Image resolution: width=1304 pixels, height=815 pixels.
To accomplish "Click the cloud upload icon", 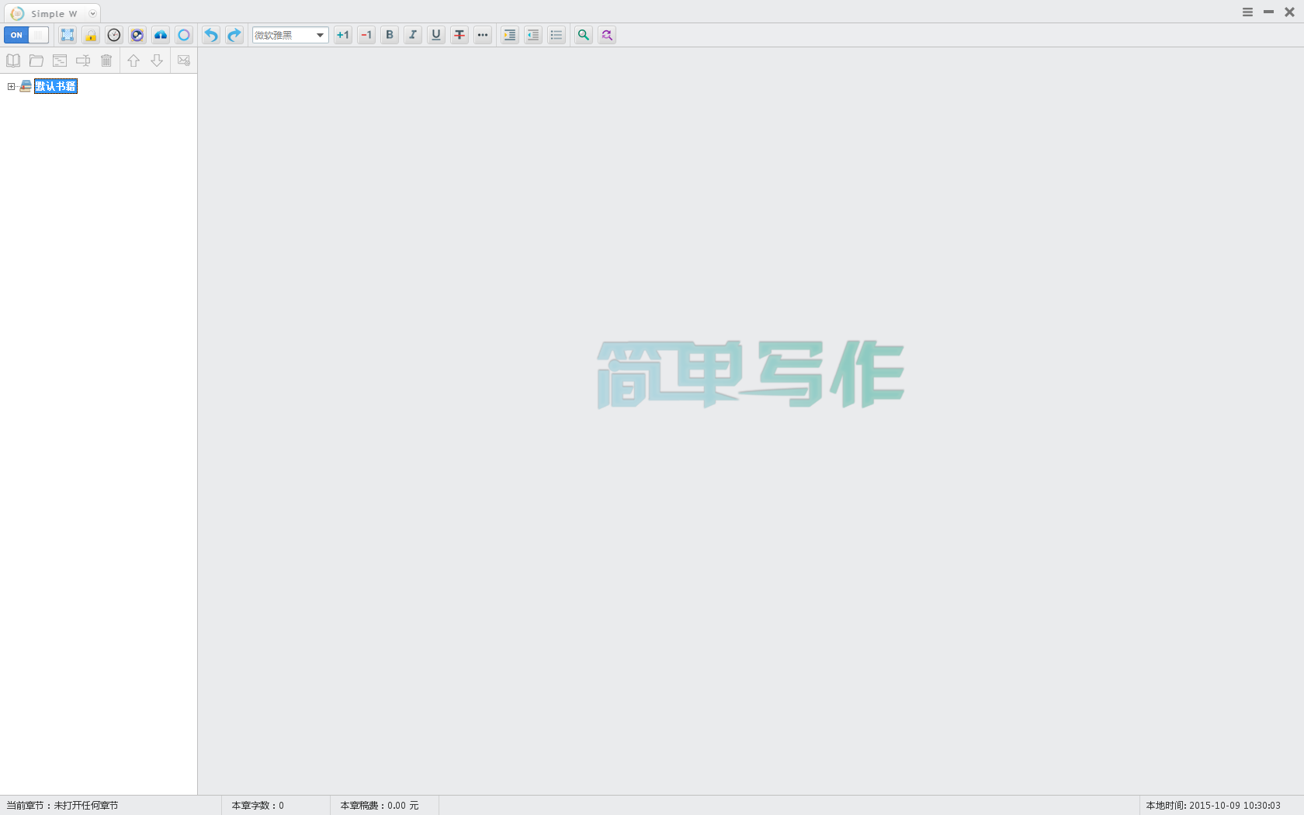I will click(161, 35).
